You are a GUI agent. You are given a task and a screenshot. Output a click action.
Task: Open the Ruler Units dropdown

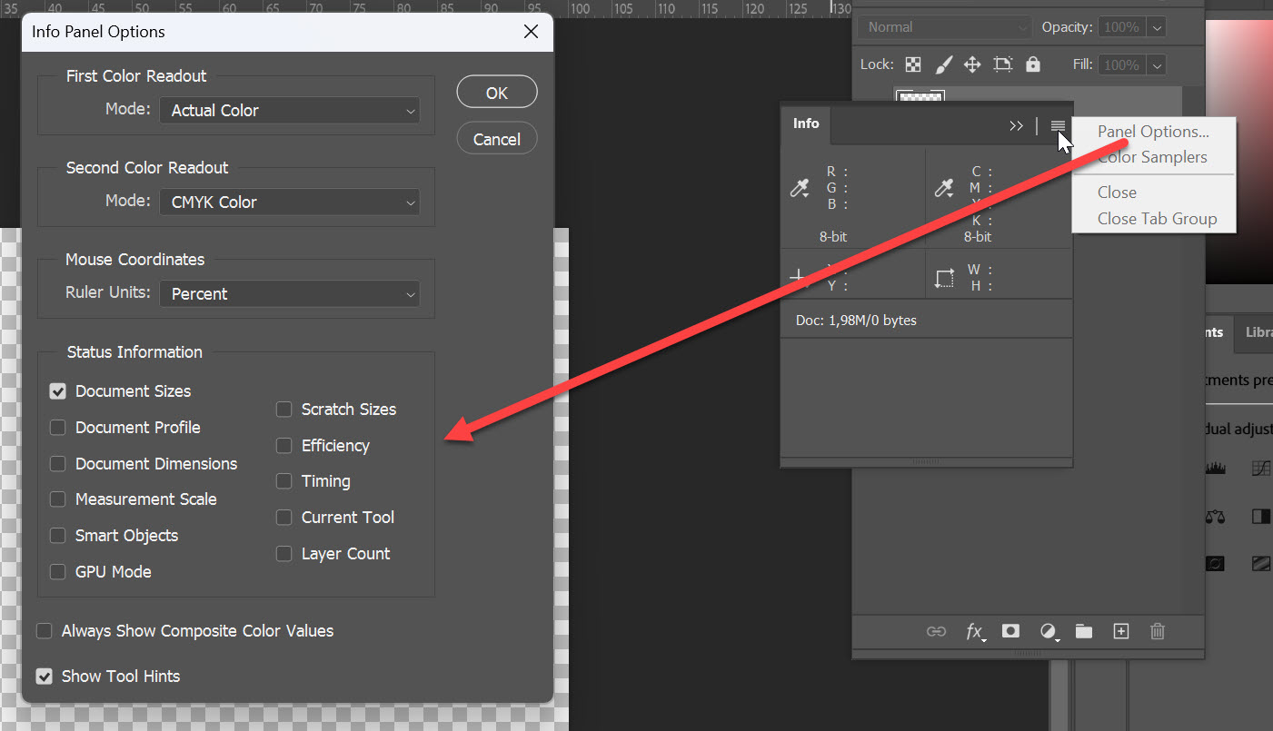[x=289, y=293]
